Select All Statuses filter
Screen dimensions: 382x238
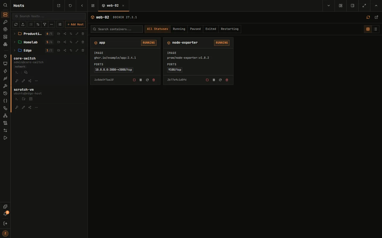coord(158,29)
